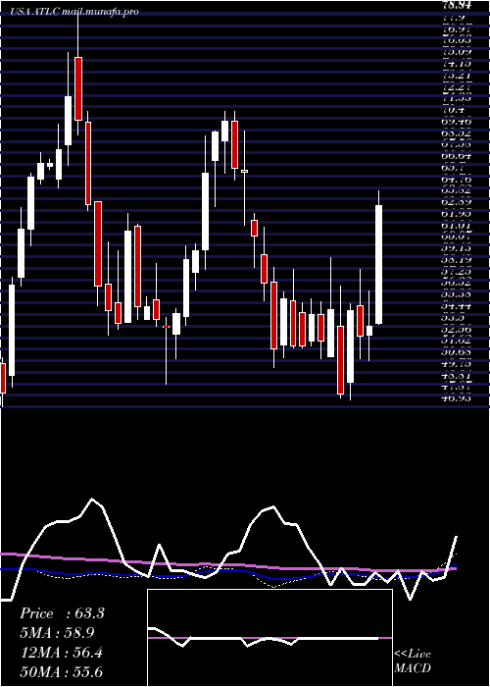Click the USA ATLC mail.munafa.pro chart title
Screen dimensions: 490x687
pos(75,12)
